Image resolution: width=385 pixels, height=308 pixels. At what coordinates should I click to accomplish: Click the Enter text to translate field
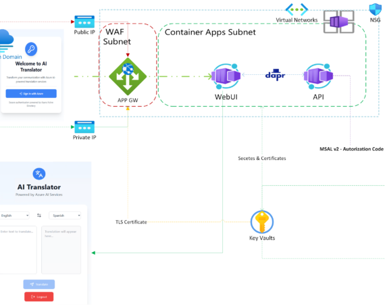click(x=18, y=250)
